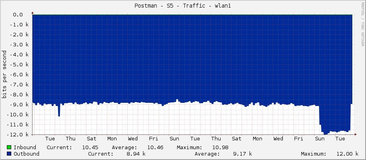The width and height of the screenshot is (366, 160).
Task: Click the Inbound maximum value 10.98
Action: [220, 148]
